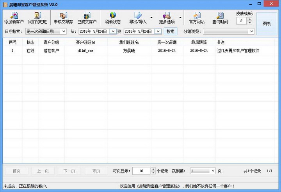Expand the 导出/导入 dropdown arrow
This screenshot has width=281, height=192.
coord(151,18)
